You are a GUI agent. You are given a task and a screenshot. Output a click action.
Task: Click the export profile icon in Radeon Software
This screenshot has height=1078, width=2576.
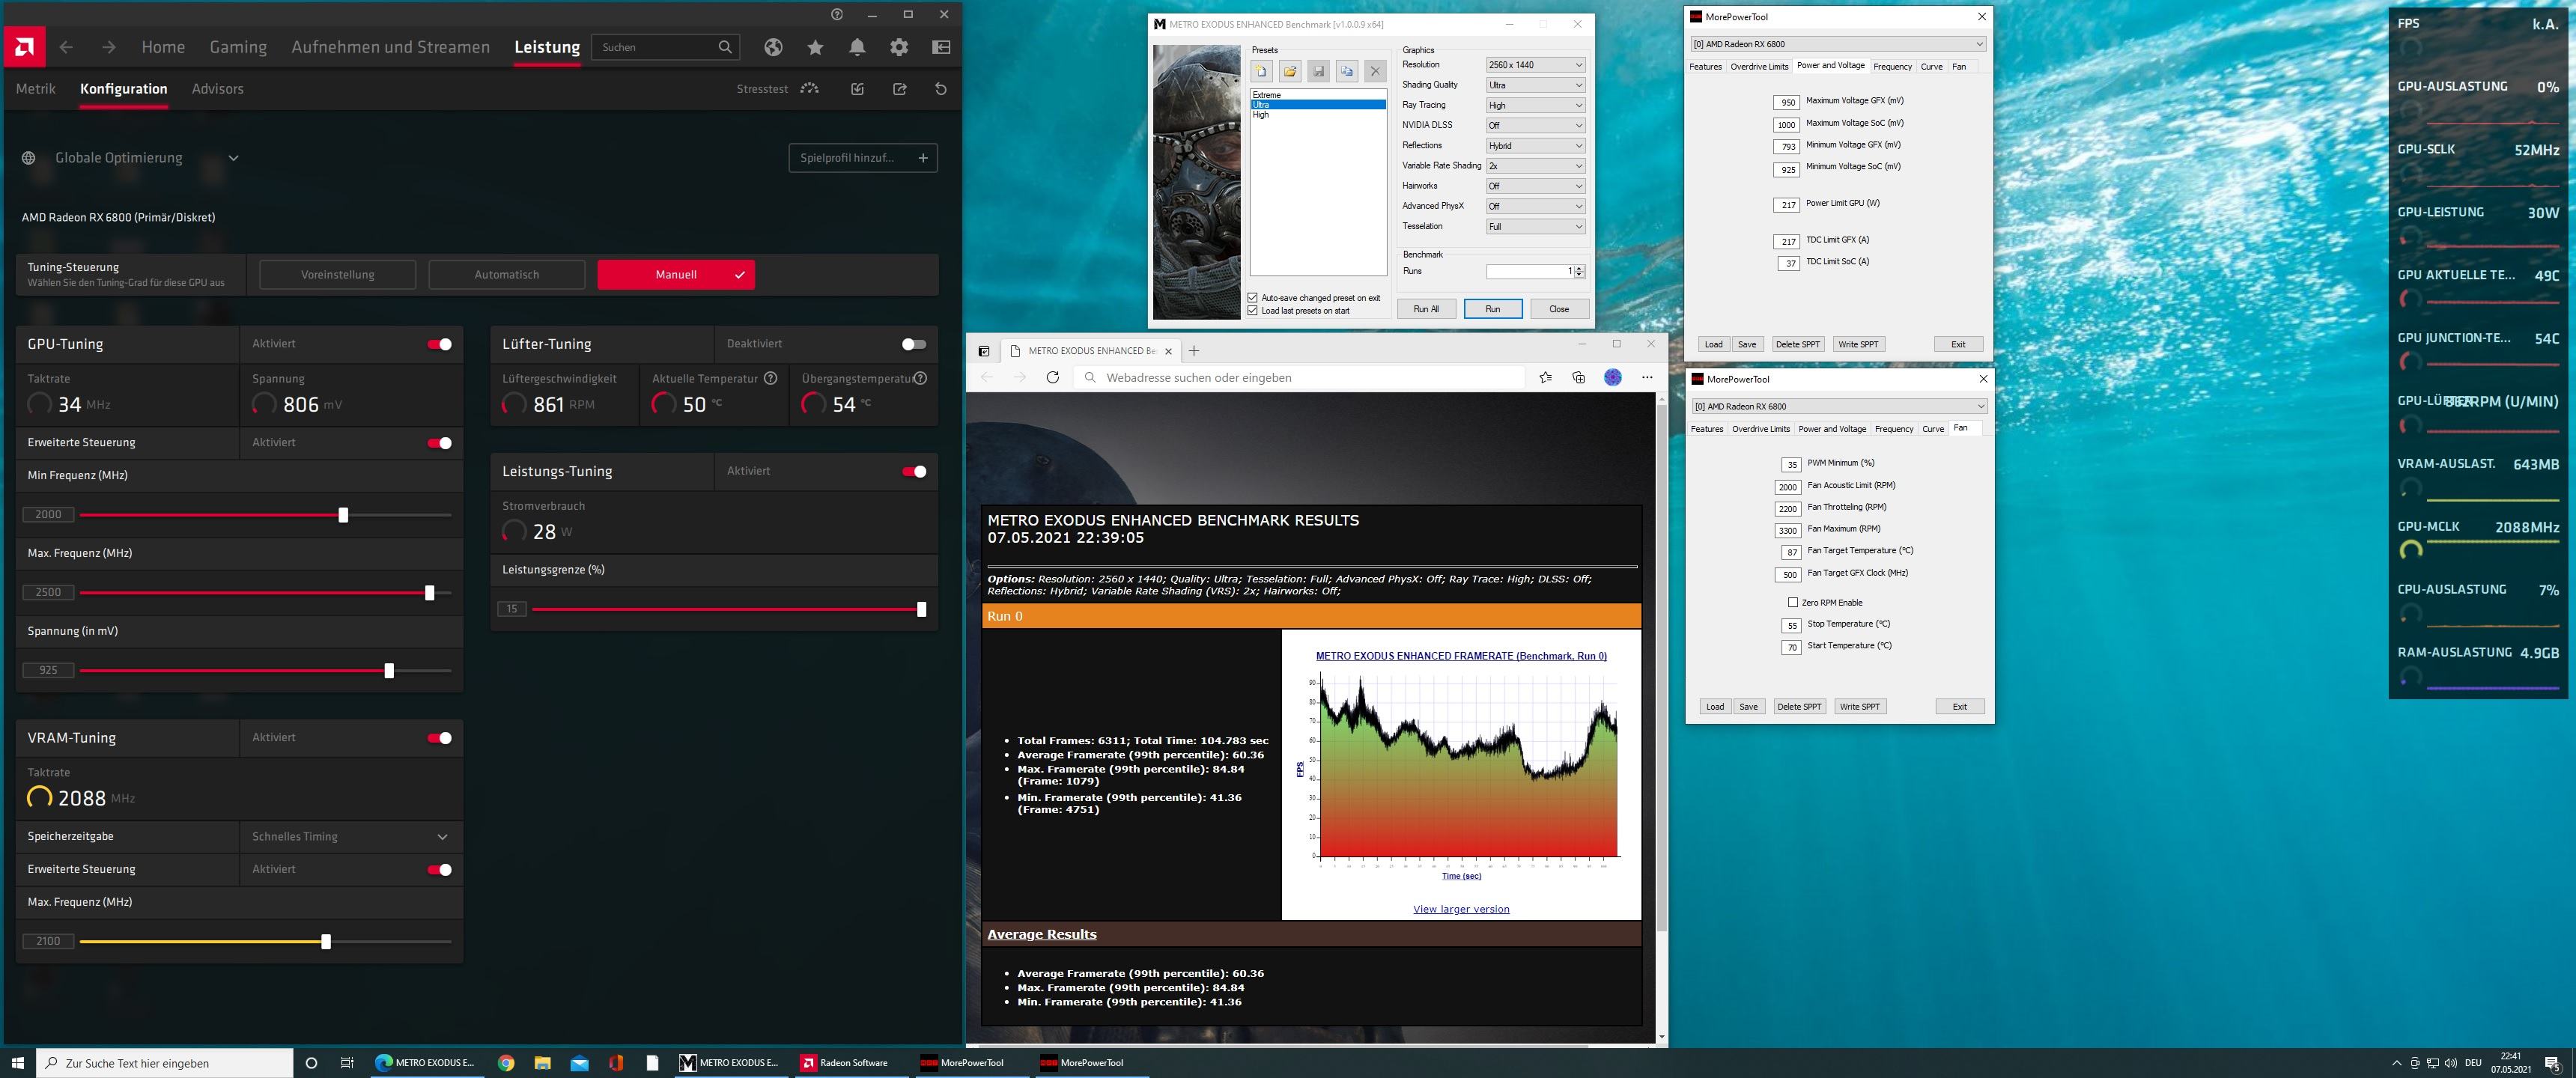pos(899,89)
